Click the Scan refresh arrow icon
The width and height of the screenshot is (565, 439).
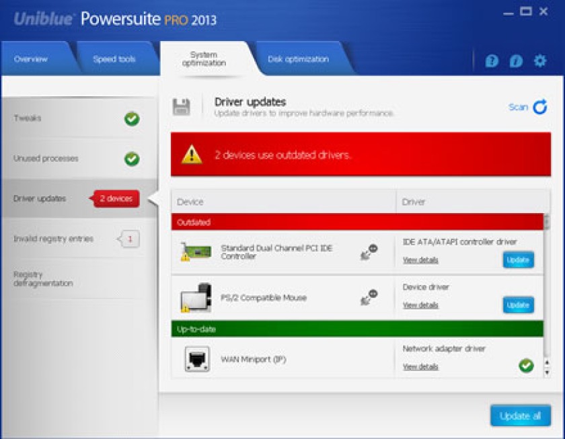539,107
